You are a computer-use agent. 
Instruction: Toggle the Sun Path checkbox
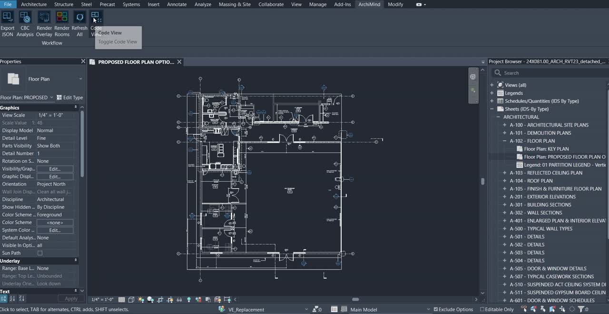[40, 253]
